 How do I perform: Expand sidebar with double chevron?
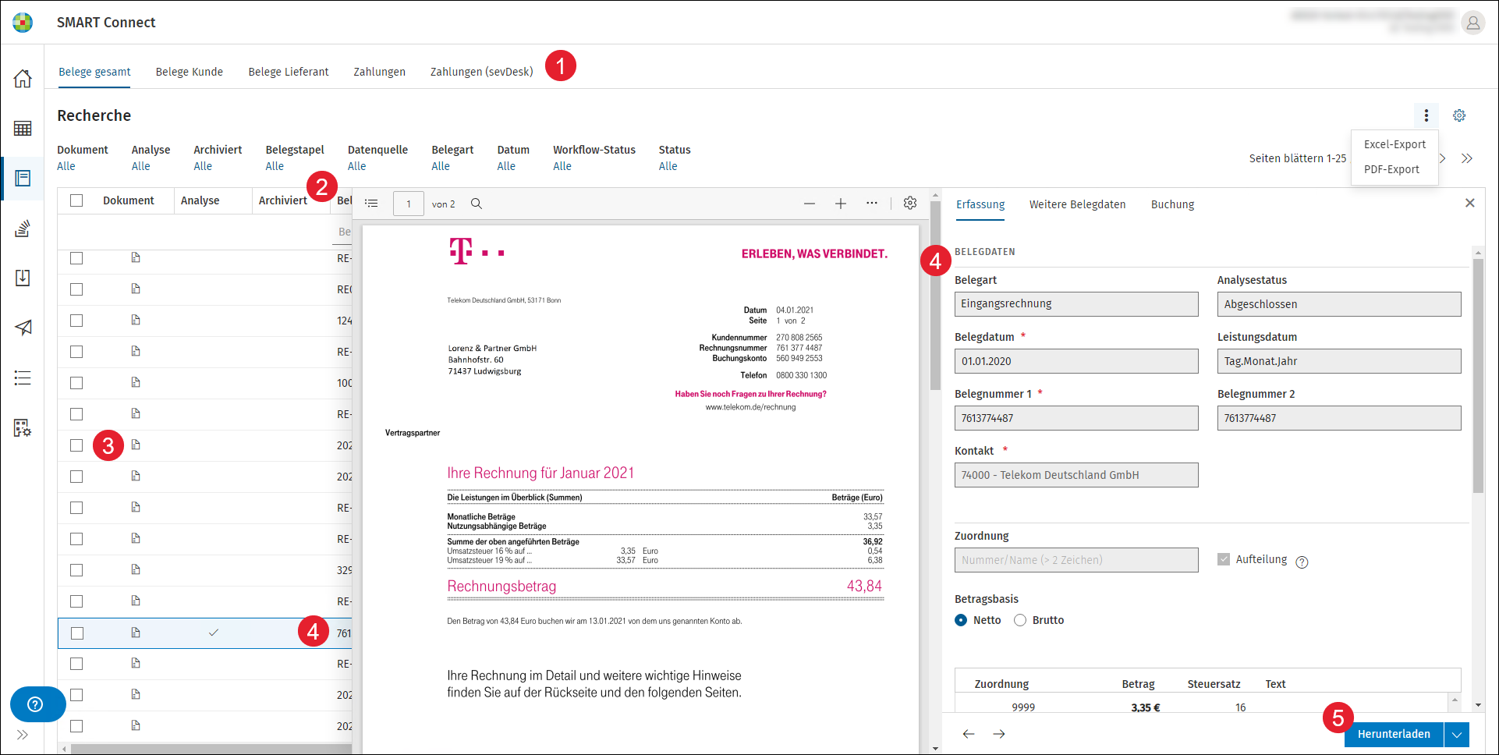pos(22,735)
